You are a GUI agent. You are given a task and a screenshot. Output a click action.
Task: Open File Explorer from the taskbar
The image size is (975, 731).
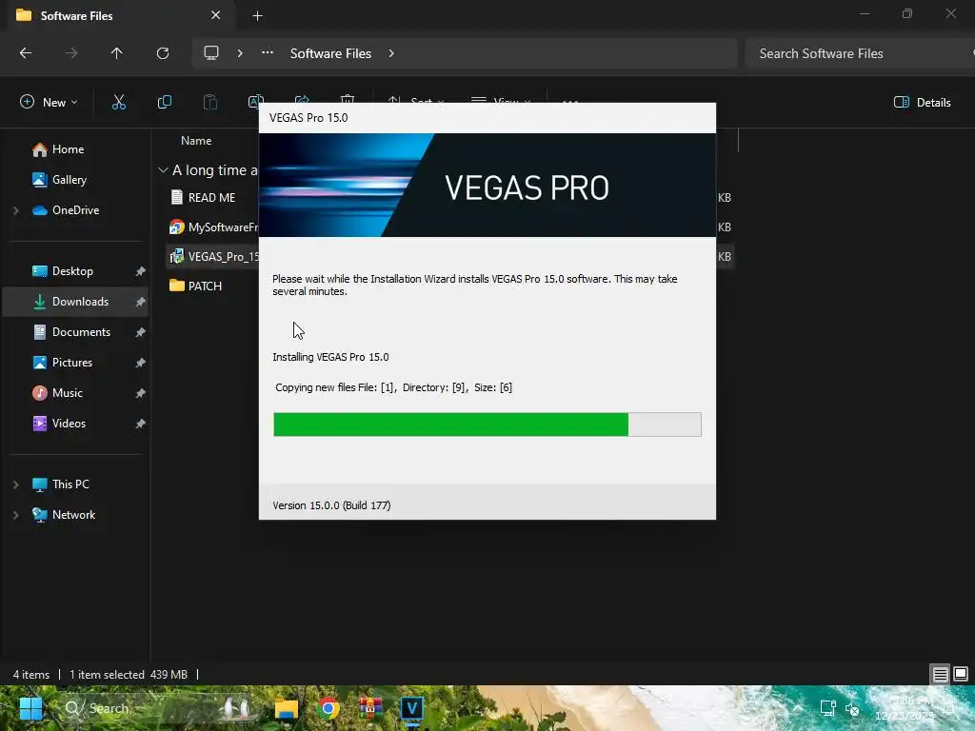pyautogui.click(x=287, y=708)
